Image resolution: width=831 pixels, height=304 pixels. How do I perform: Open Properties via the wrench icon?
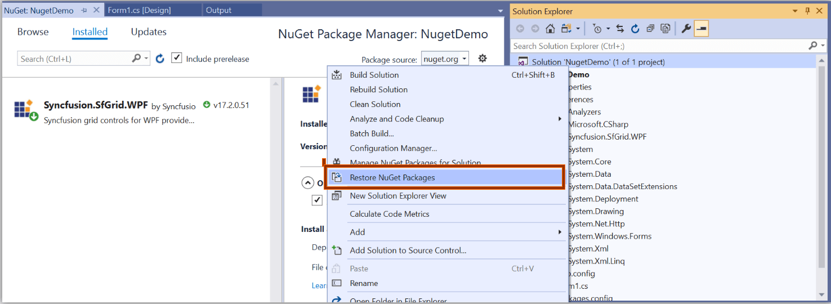(x=686, y=29)
